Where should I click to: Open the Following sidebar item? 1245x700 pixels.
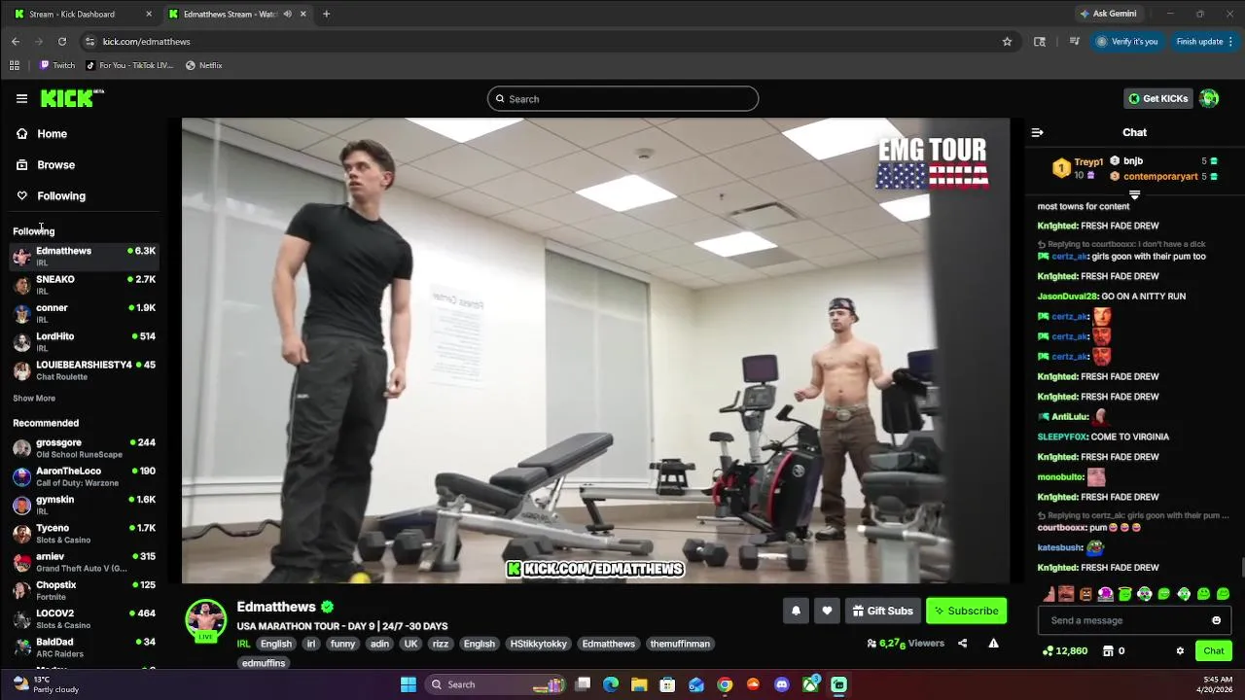coord(51,196)
